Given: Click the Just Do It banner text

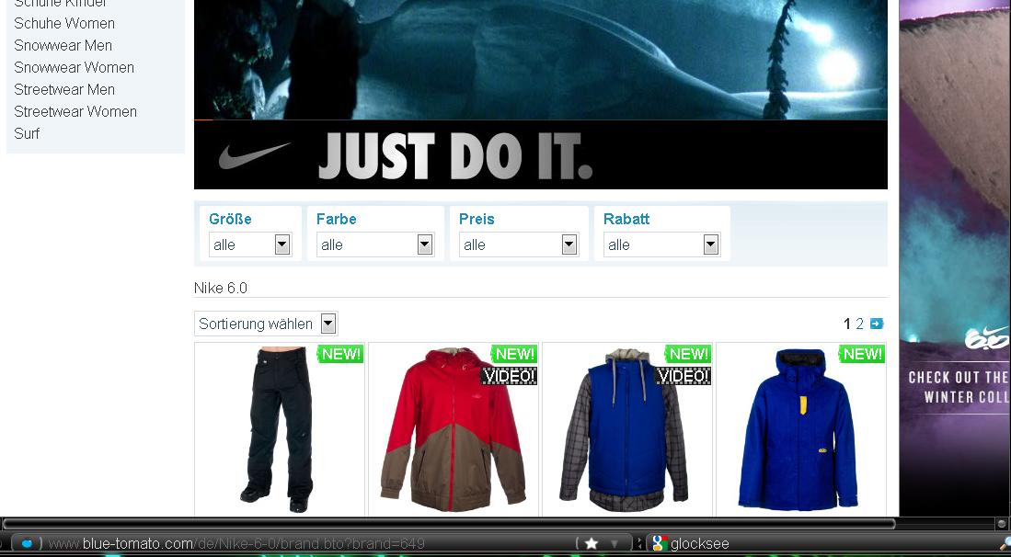Looking at the screenshot, I should (x=455, y=156).
